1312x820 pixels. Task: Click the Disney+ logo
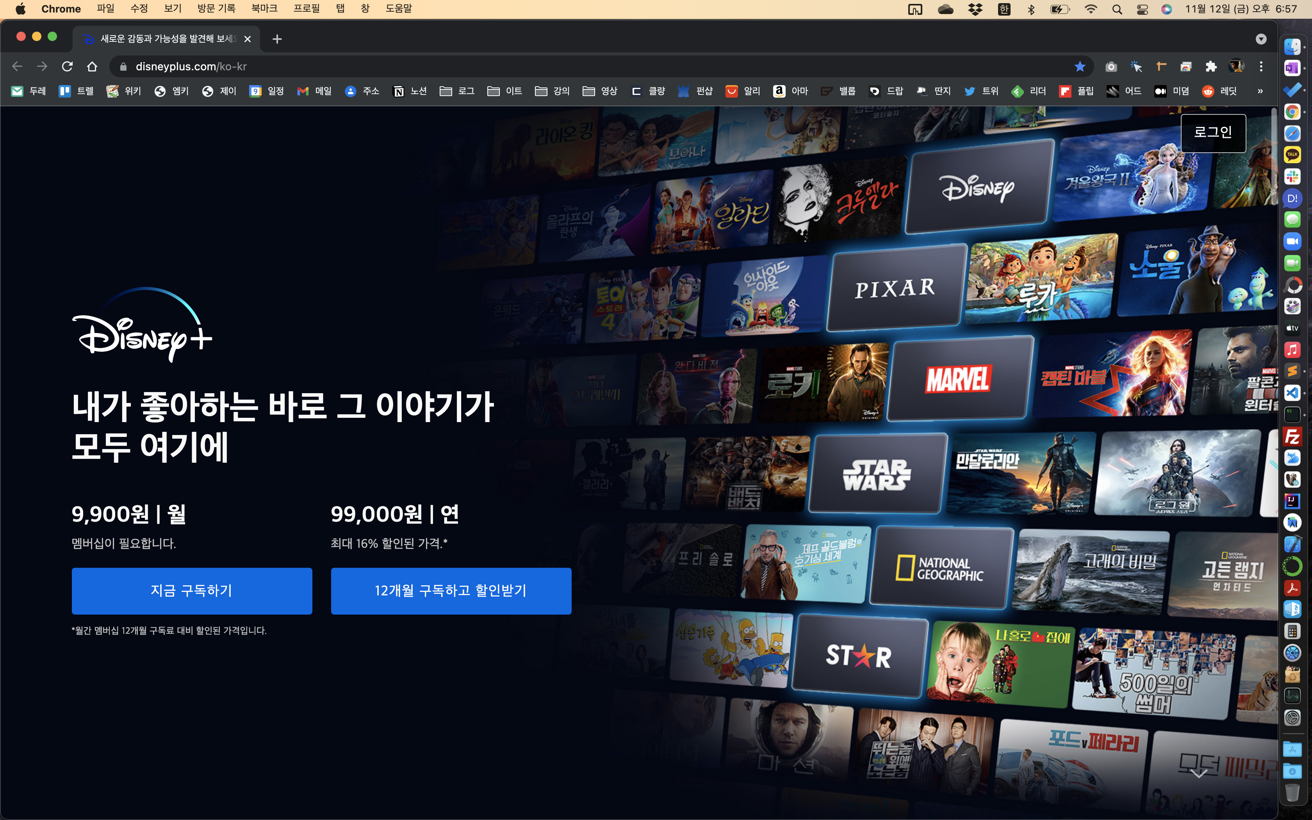click(142, 325)
